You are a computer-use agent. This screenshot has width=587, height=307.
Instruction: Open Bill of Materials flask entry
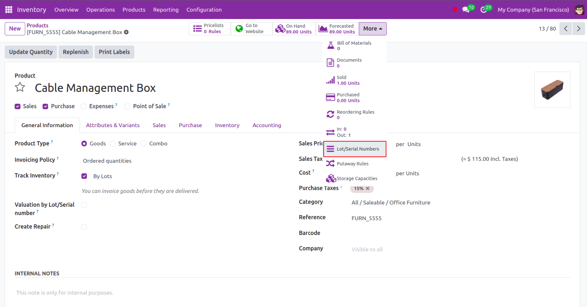[x=354, y=45]
